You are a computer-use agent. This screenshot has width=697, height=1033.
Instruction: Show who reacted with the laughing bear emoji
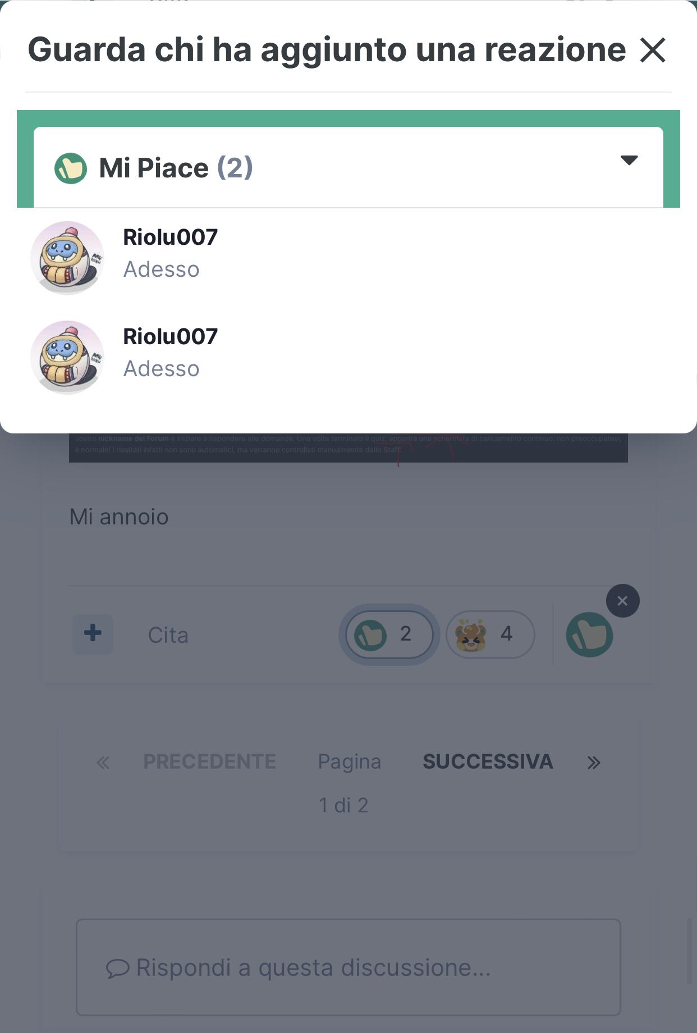click(x=490, y=634)
